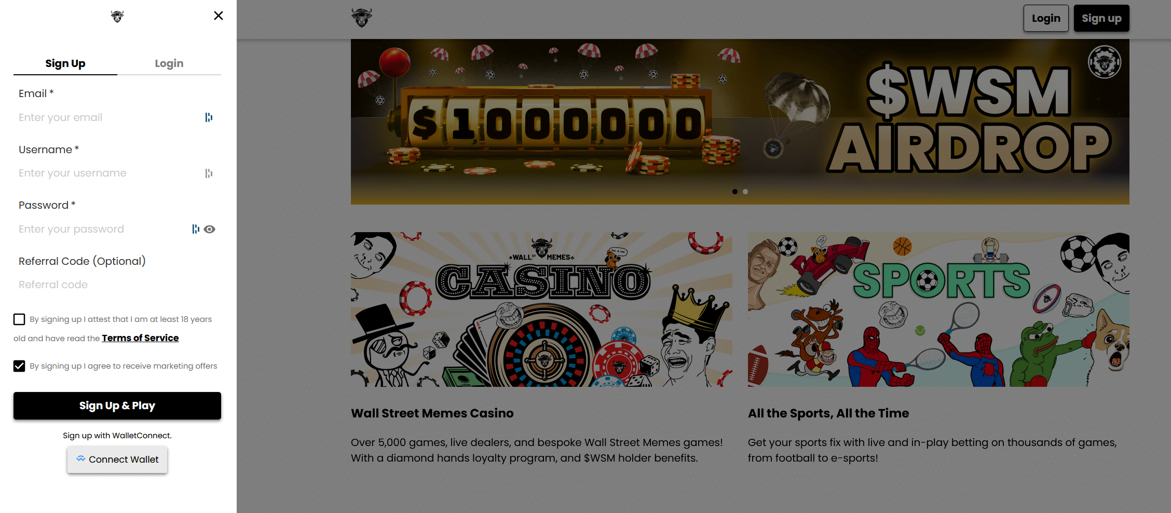Select the first banner slide dot
1171x513 pixels.
point(735,192)
